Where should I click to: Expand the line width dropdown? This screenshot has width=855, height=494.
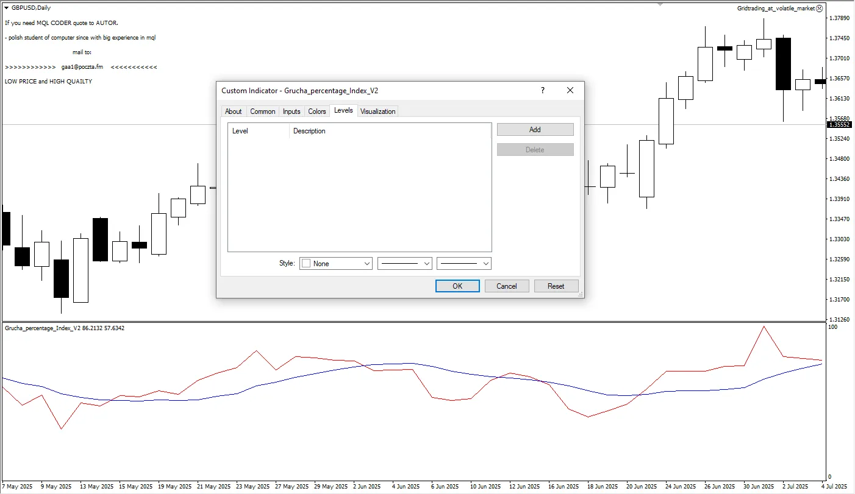point(464,264)
